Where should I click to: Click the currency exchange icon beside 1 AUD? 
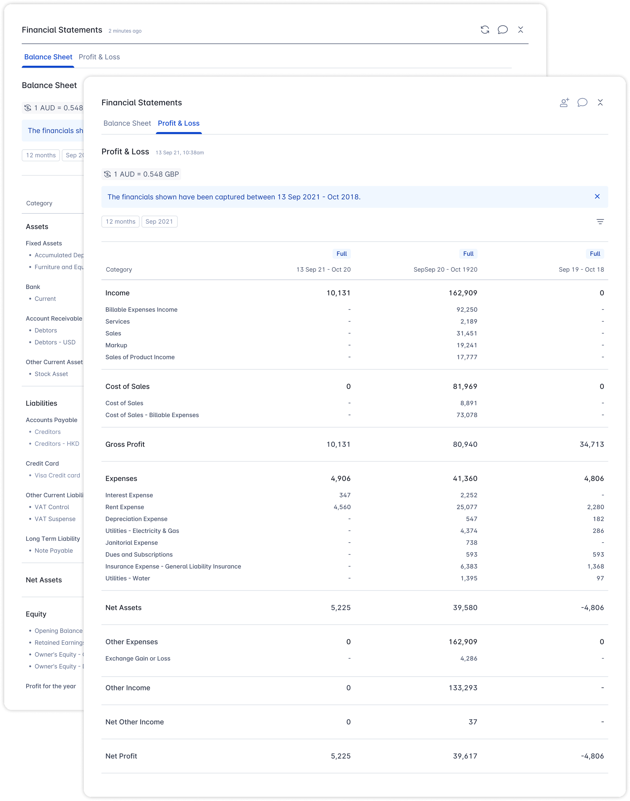point(107,174)
